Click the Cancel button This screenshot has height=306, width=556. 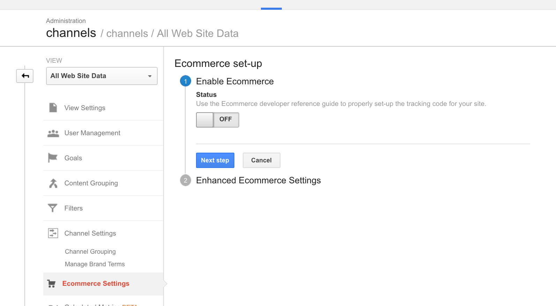pyautogui.click(x=262, y=160)
